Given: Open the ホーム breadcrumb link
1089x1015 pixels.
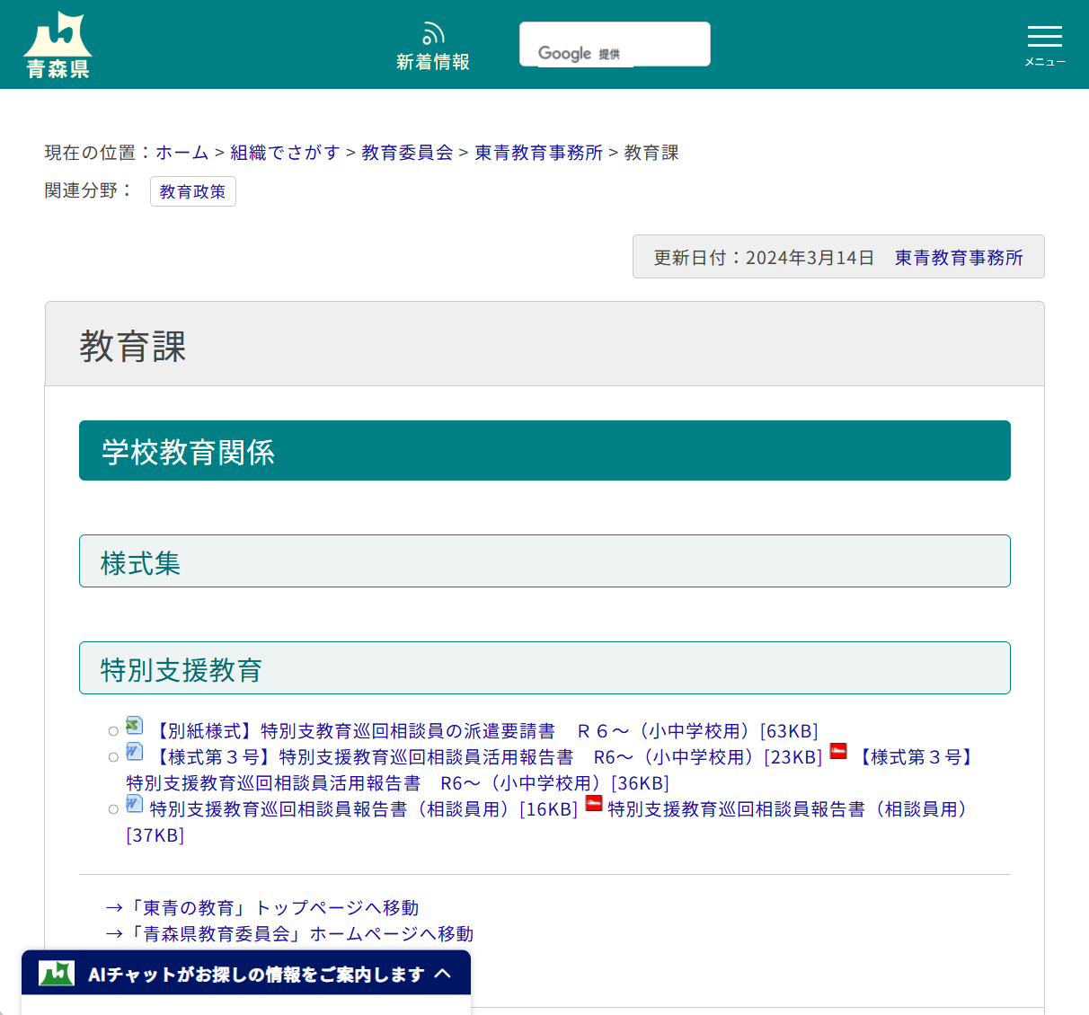Looking at the screenshot, I should click(181, 153).
